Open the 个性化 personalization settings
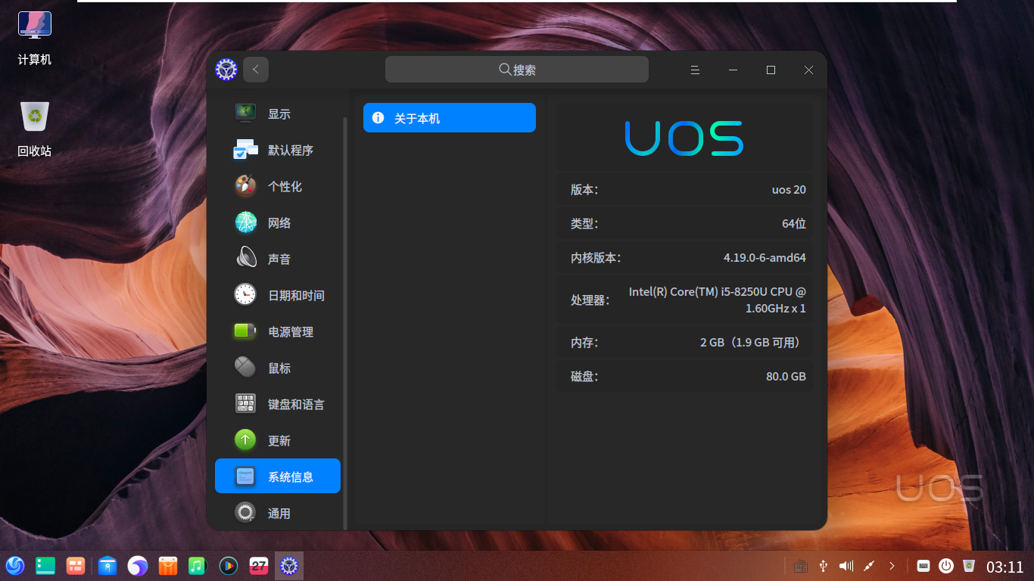The width and height of the screenshot is (1034, 581). pos(276,186)
